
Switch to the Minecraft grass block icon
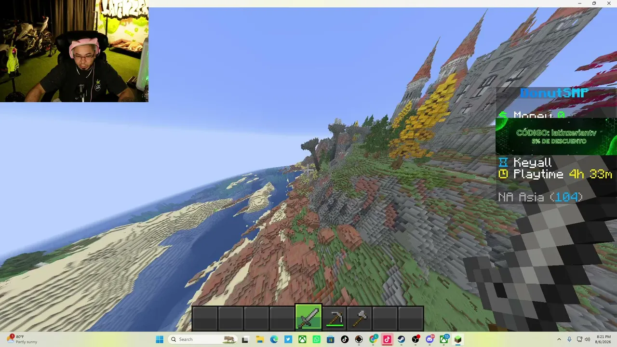(458, 339)
